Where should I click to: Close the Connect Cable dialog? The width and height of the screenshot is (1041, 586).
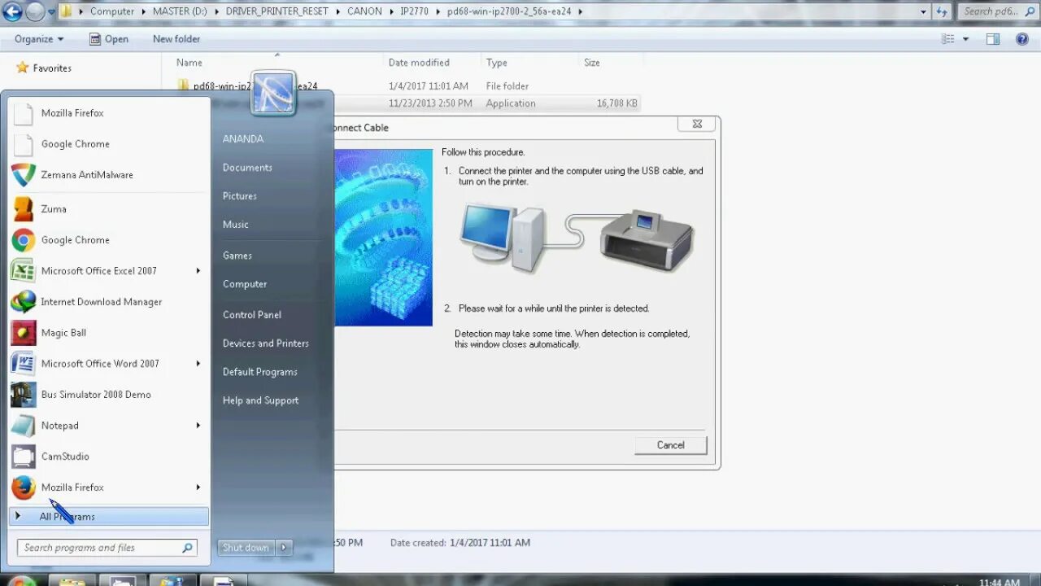pos(697,124)
